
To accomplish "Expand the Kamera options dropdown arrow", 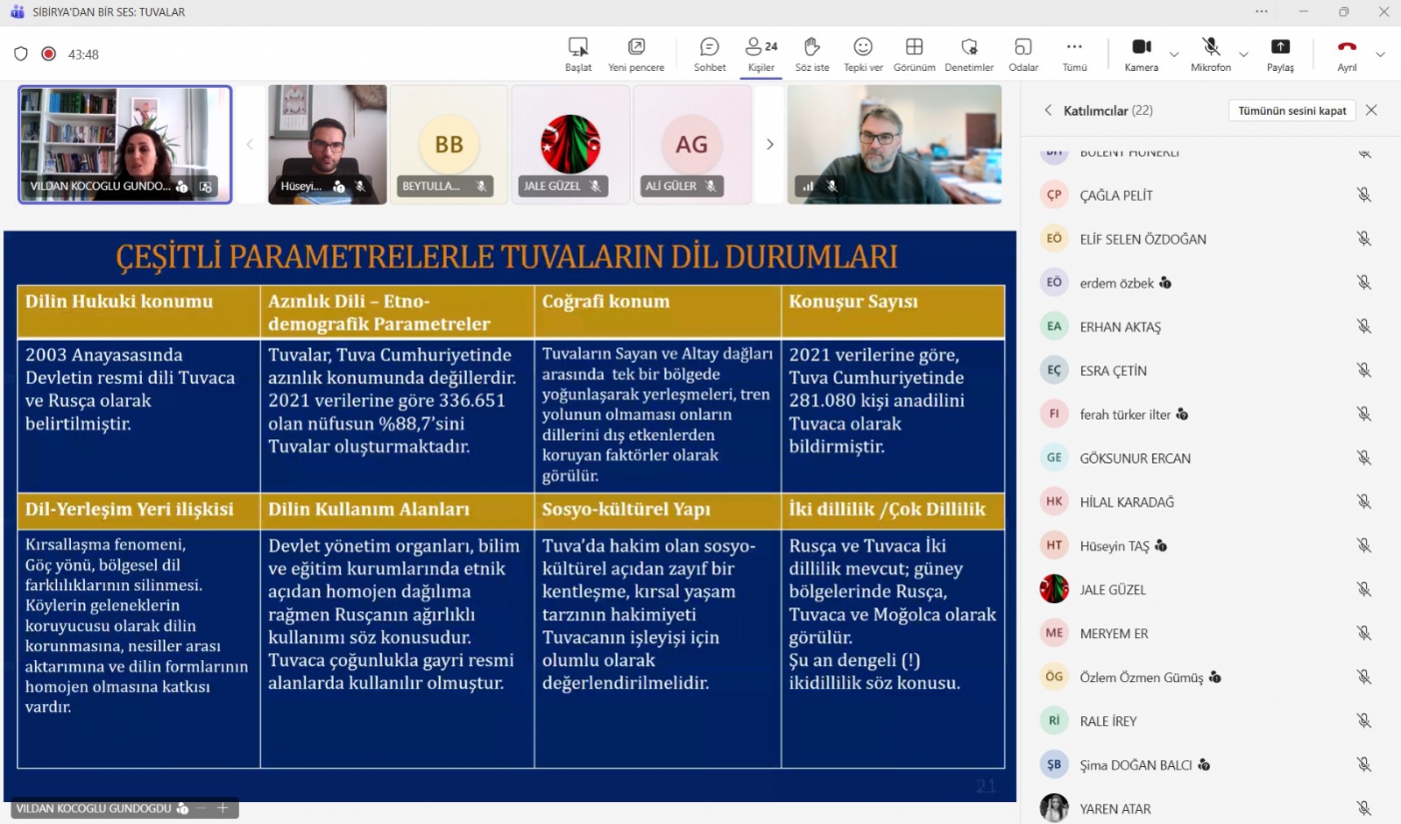I will tap(1174, 54).
